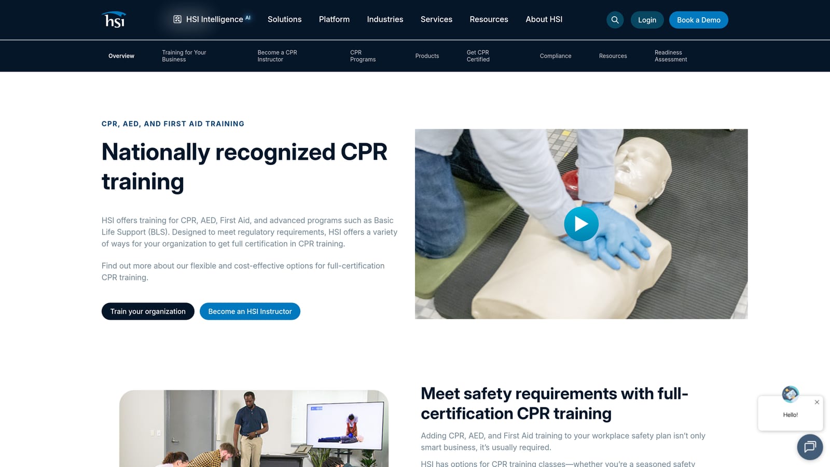Close the Hello chat popup
The width and height of the screenshot is (830, 467).
(817, 402)
